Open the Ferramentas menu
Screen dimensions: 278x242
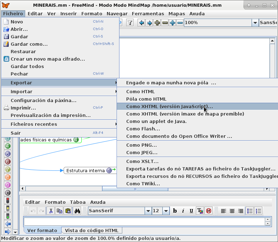[x=148, y=13]
